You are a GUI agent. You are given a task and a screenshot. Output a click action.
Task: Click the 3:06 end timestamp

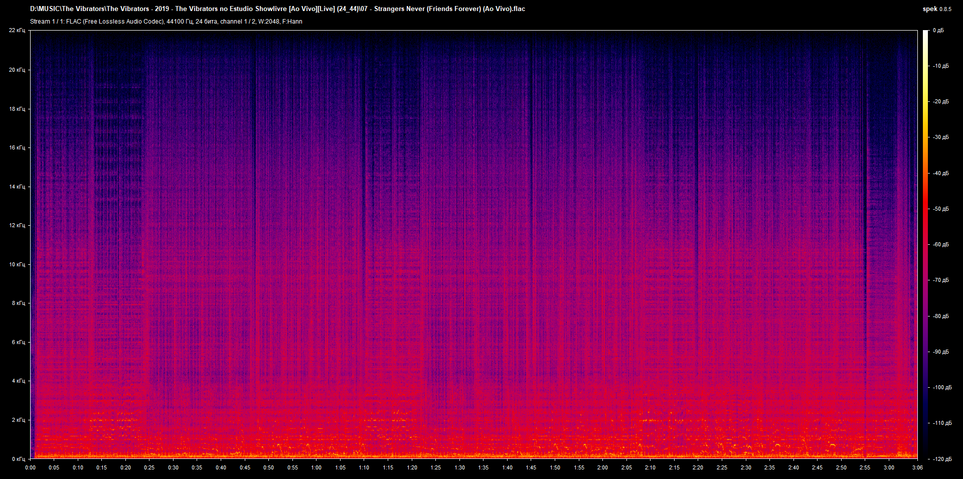(918, 467)
